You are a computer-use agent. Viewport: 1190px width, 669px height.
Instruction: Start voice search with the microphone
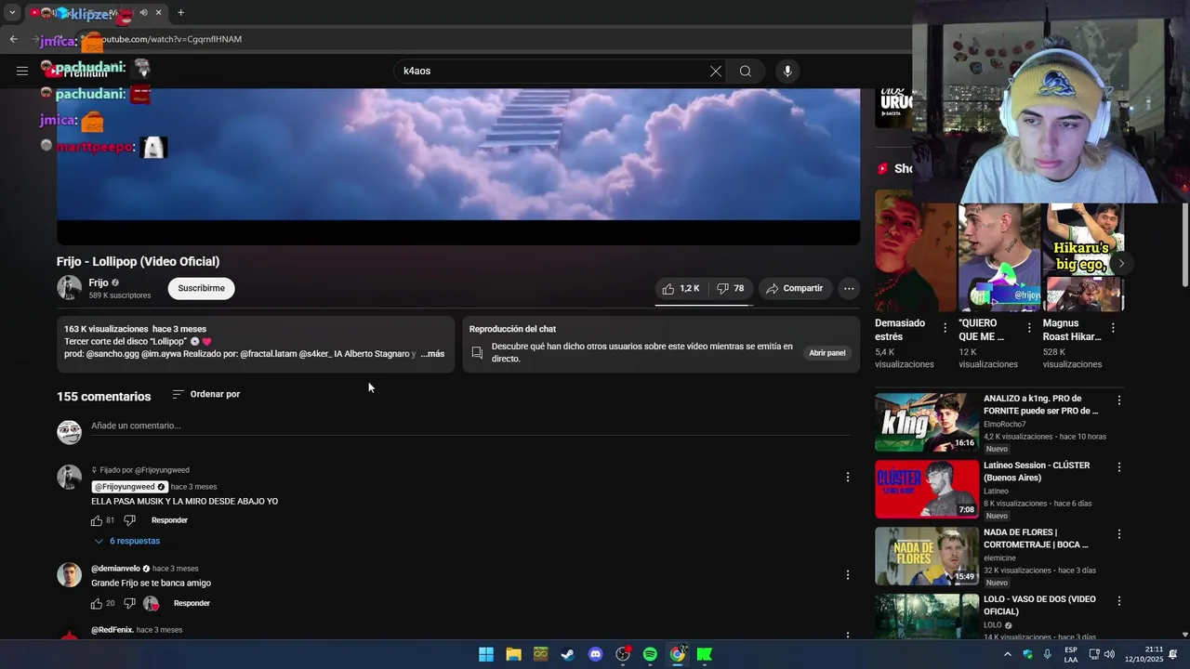click(x=787, y=71)
